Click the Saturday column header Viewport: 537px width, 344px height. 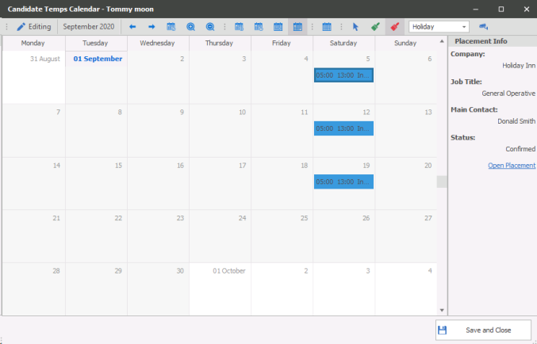pos(343,43)
